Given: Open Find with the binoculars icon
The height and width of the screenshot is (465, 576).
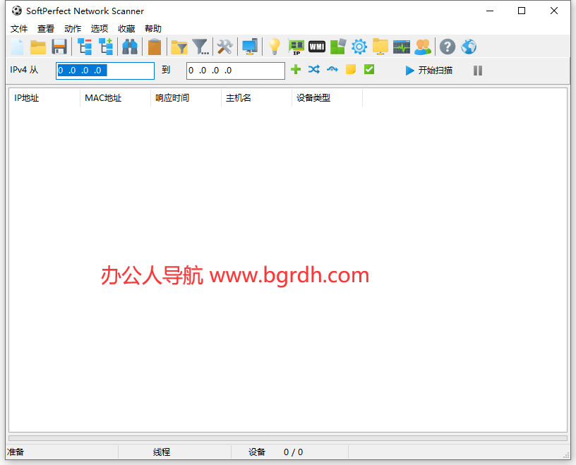Looking at the screenshot, I should (130, 47).
